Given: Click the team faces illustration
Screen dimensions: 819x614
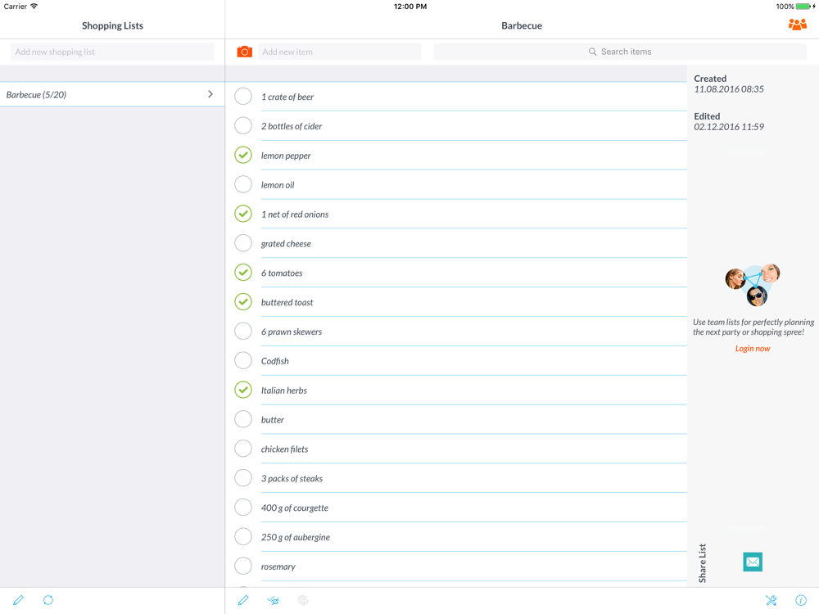Looking at the screenshot, I should click(752, 285).
